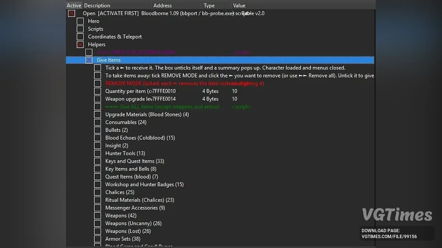This screenshot has width=442, height=248.
Task: Select the Bullets (2) row text
Action: 116,130
